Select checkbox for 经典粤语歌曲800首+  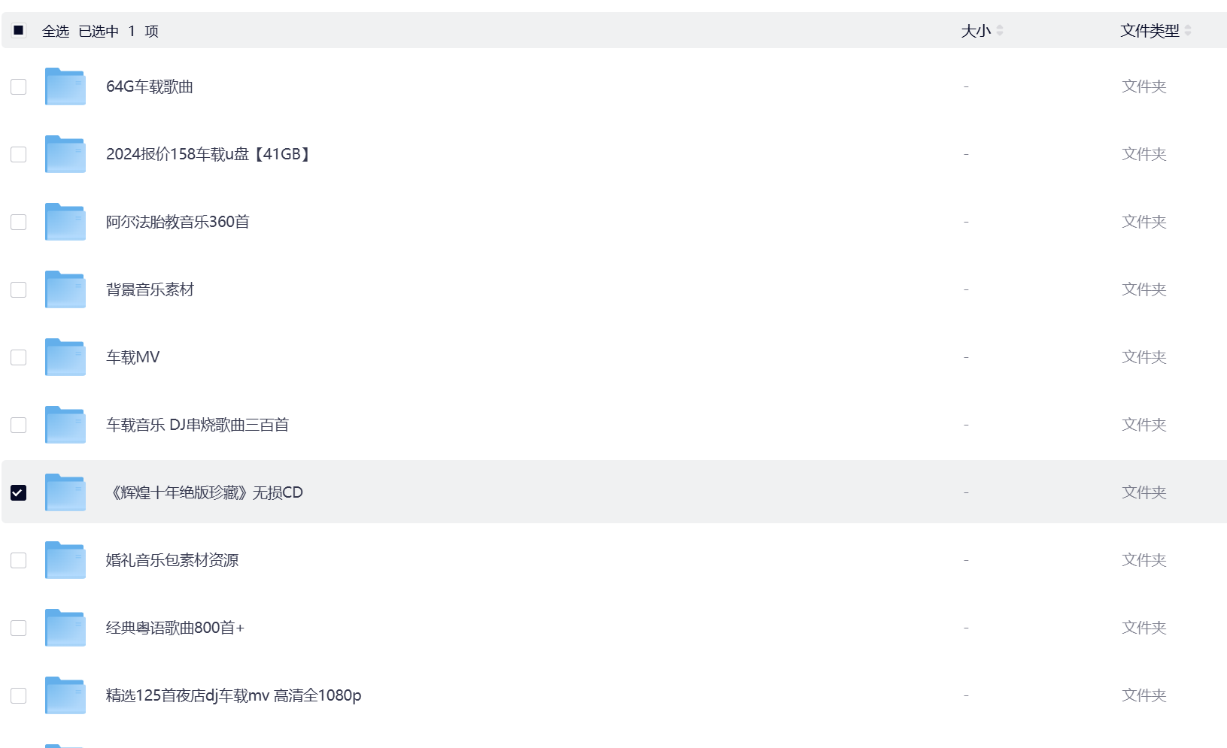(x=19, y=628)
